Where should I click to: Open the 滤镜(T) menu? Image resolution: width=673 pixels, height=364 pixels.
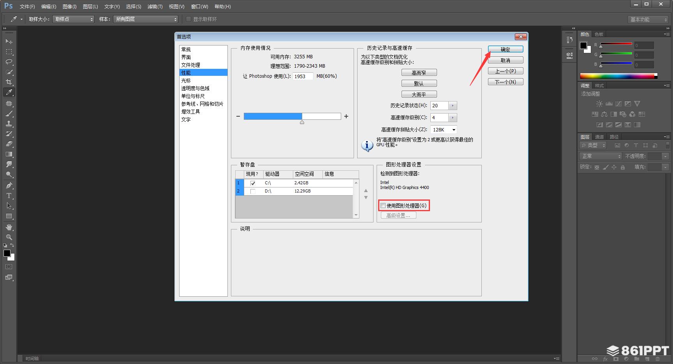pyautogui.click(x=155, y=7)
